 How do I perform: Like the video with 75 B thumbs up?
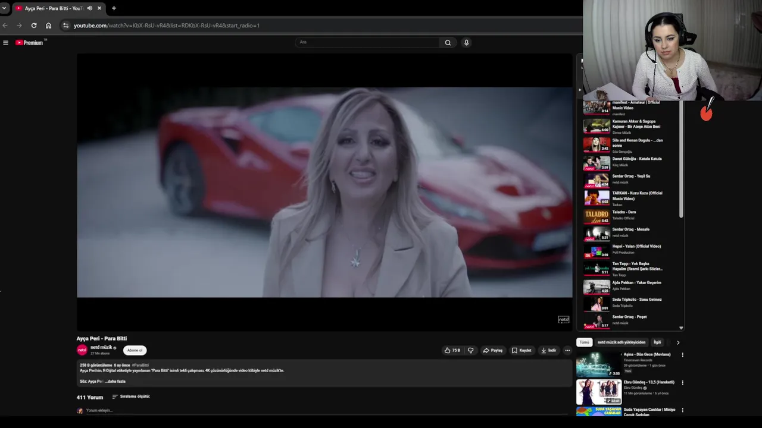pyautogui.click(x=452, y=350)
